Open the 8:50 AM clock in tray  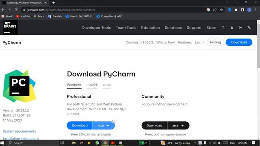click(243, 143)
